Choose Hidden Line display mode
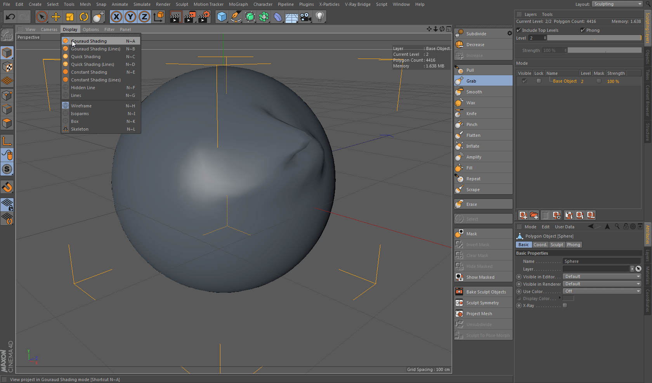 point(101,88)
